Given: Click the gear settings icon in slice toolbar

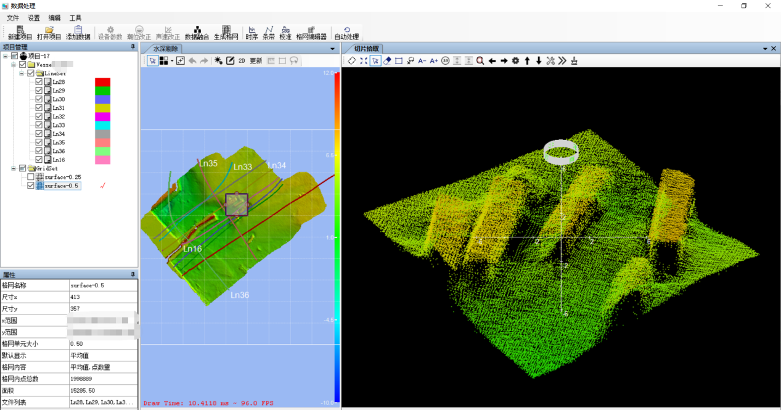Looking at the screenshot, I should click(515, 60).
